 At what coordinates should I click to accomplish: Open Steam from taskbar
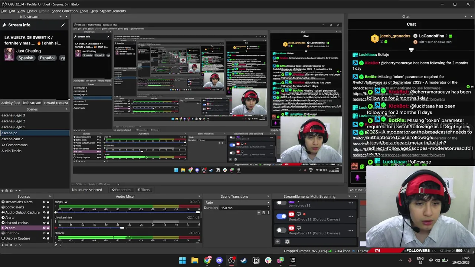point(244,260)
